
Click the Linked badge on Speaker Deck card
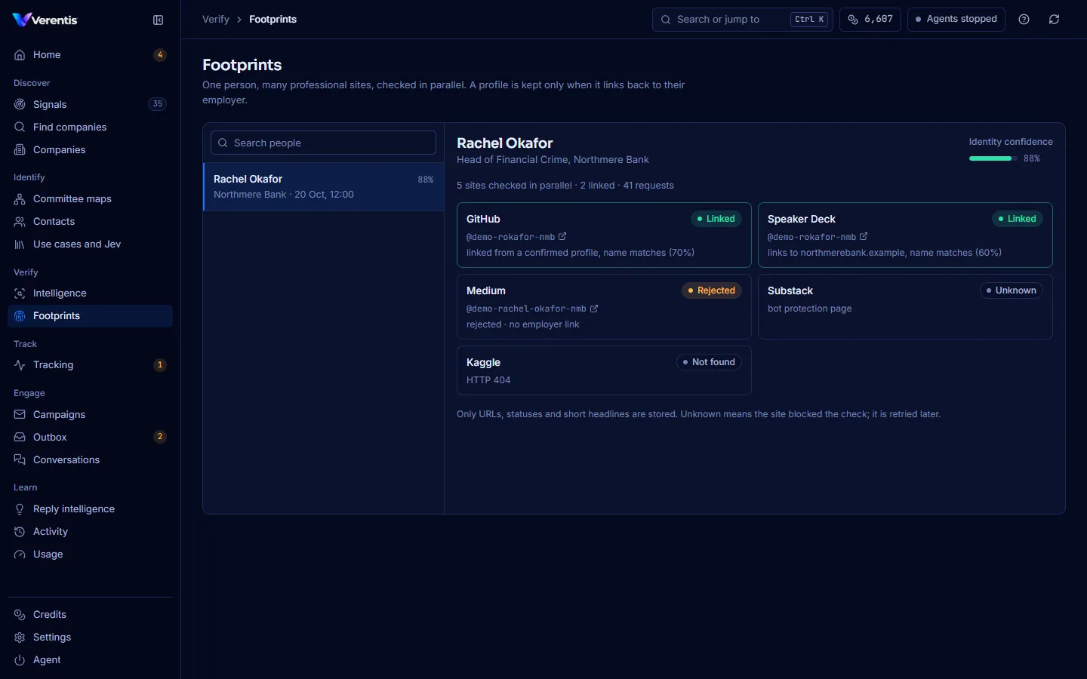[x=1018, y=219]
